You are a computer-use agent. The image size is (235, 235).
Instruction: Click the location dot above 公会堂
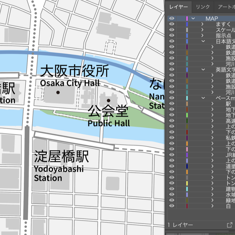click(x=109, y=100)
